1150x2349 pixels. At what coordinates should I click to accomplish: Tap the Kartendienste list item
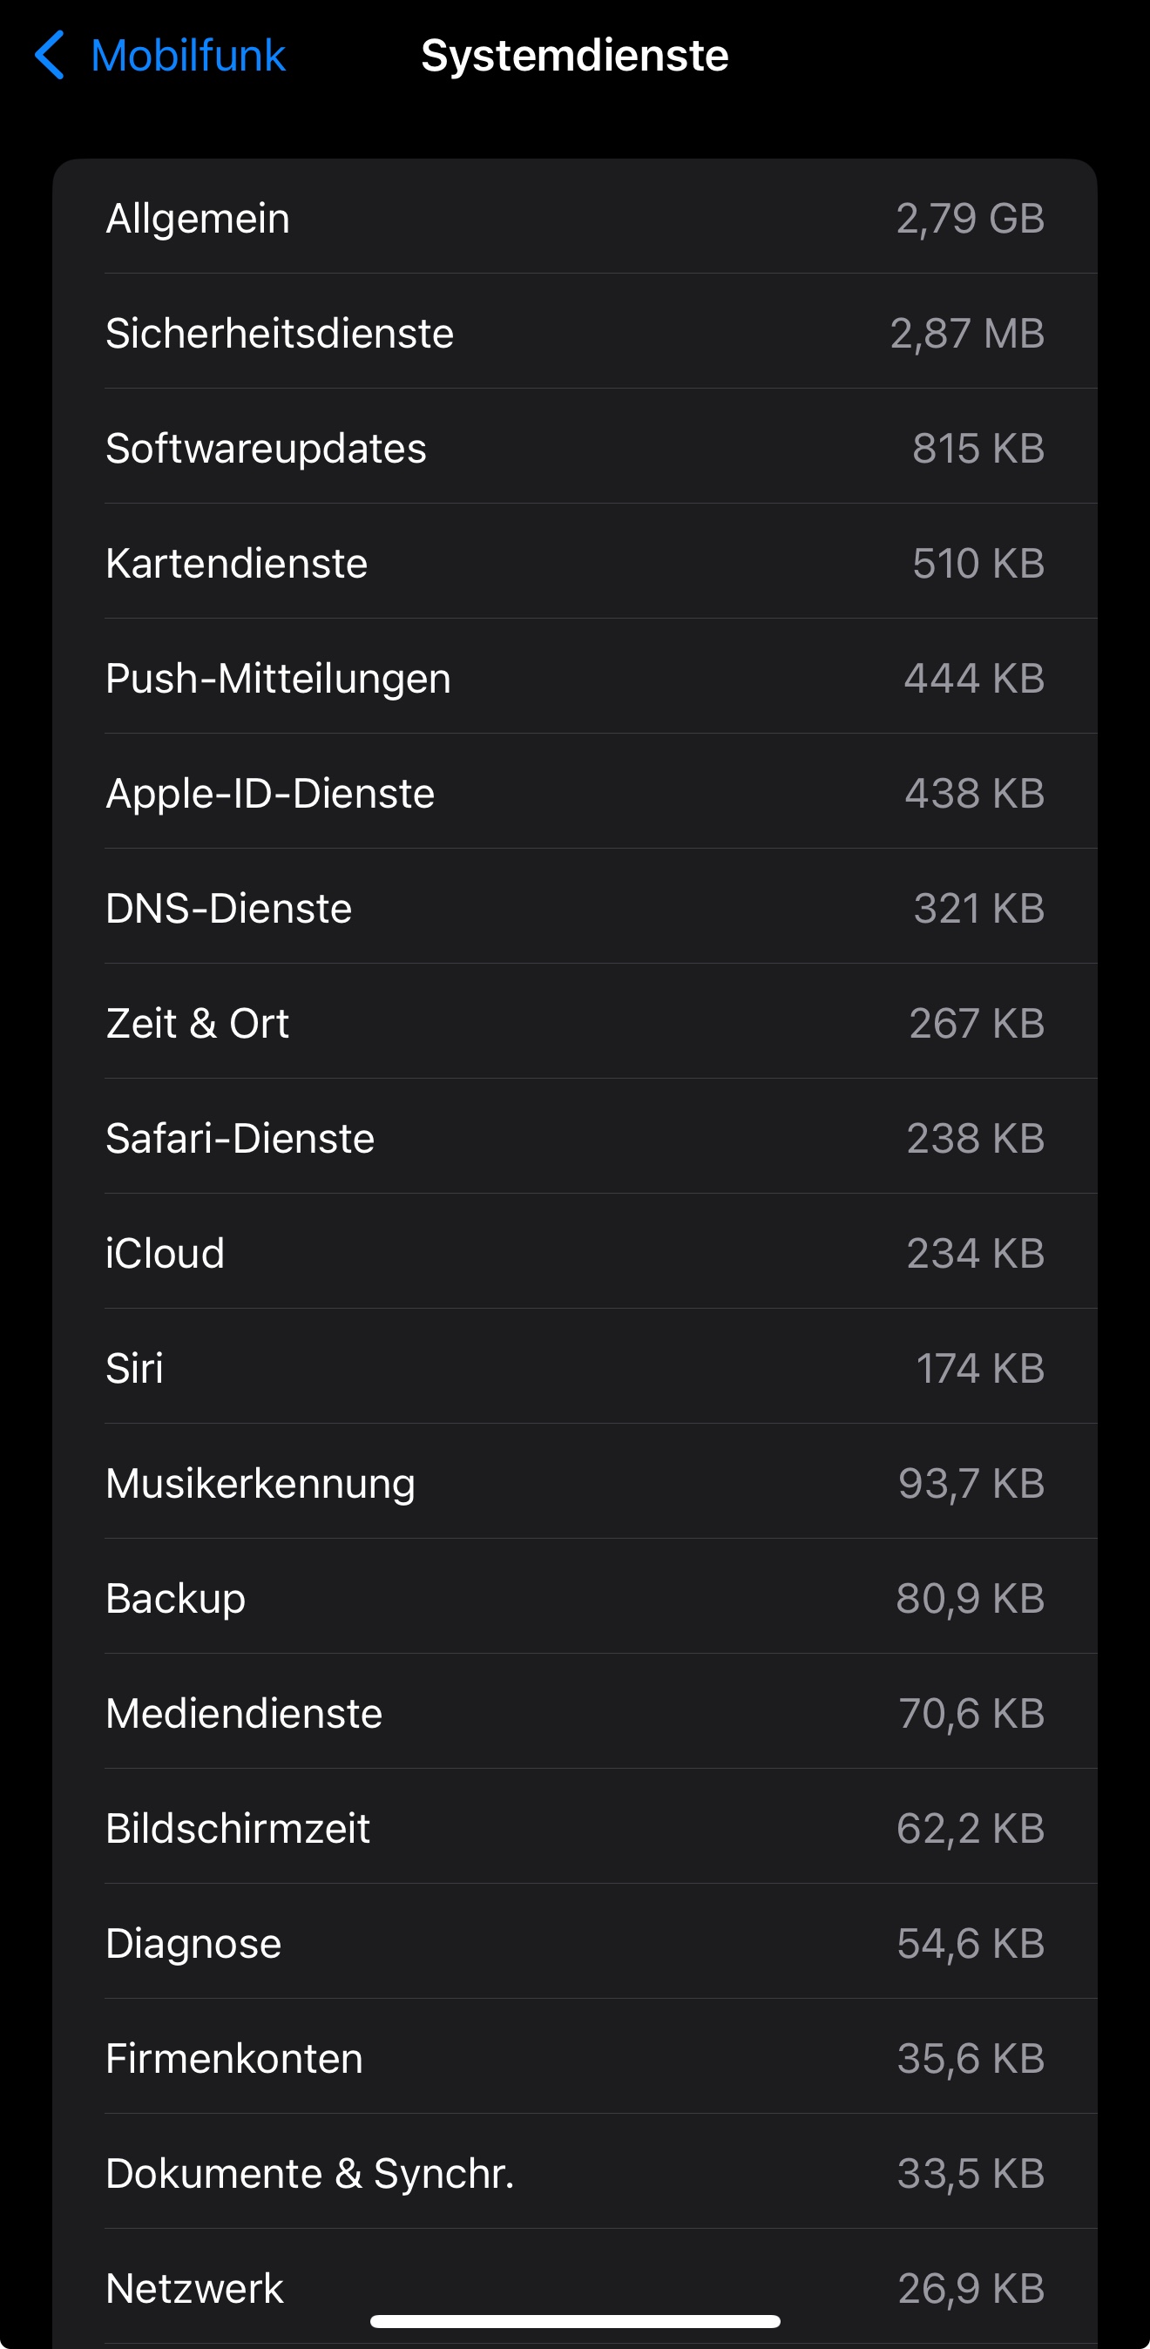pyautogui.click(x=574, y=563)
